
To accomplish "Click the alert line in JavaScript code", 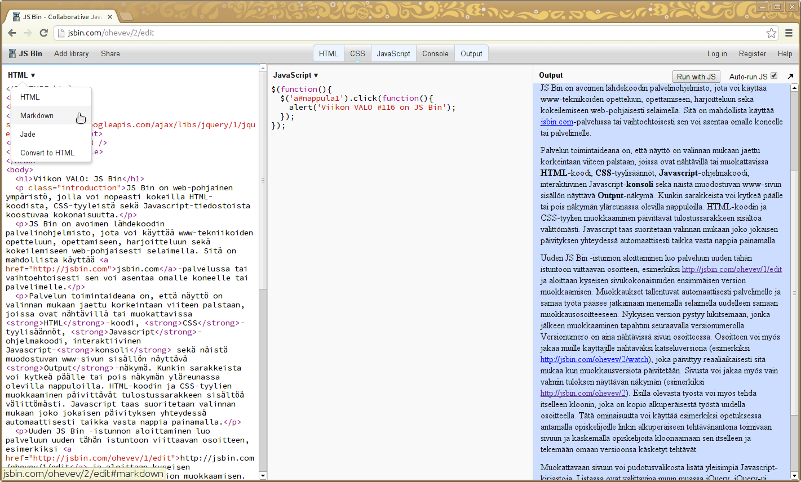I will point(372,107).
